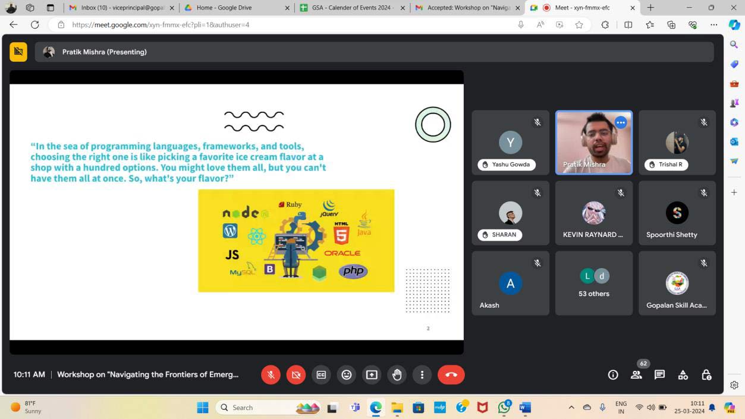The image size is (745, 419).
Task: Open host controls lock icon
Action: tap(706, 374)
